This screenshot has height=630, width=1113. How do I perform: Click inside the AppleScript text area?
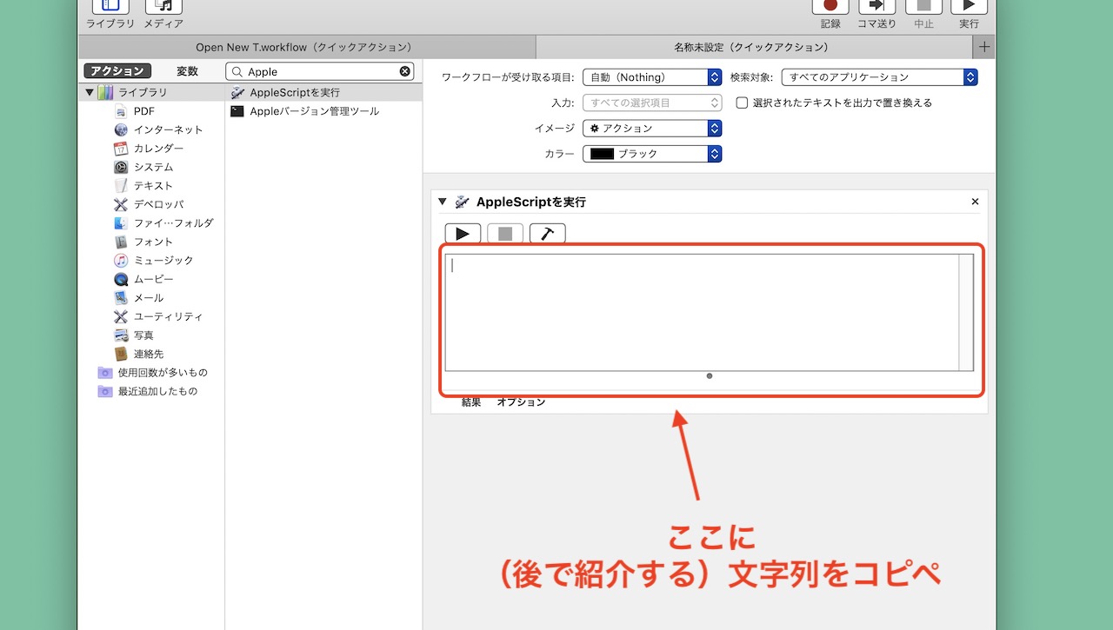pos(702,313)
